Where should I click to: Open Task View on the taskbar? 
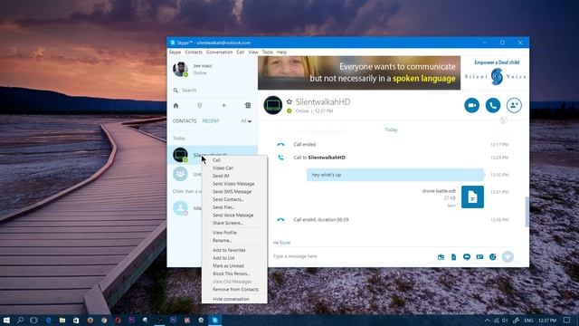[x=33, y=320]
